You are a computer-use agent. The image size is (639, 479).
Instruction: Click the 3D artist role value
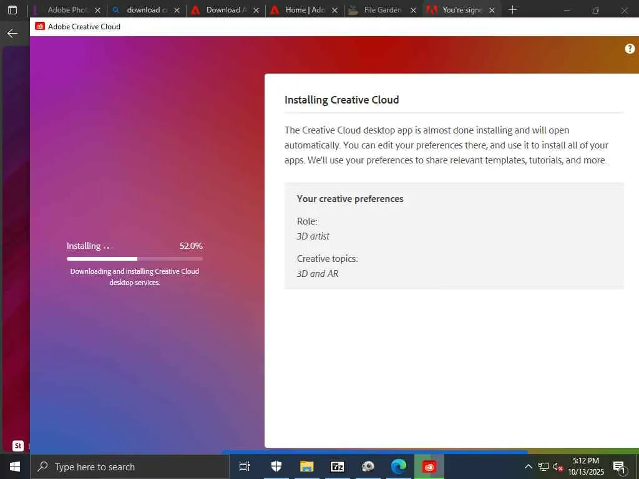pos(313,236)
